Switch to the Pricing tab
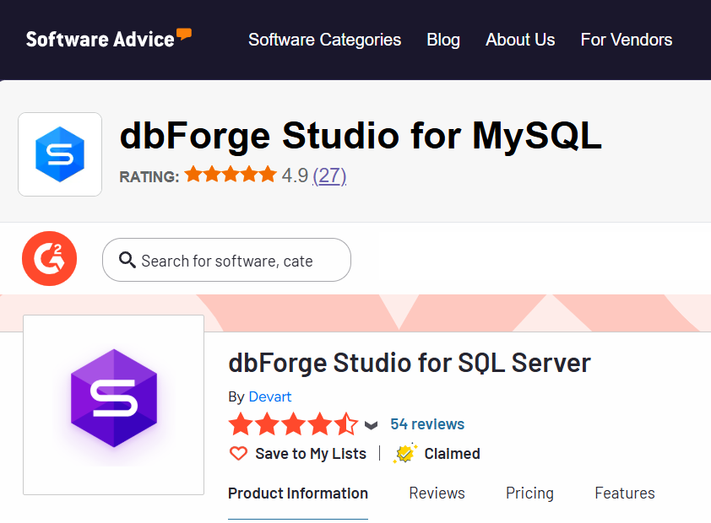Image resolution: width=711 pixels, height=523 pixels. click(529, 493)
